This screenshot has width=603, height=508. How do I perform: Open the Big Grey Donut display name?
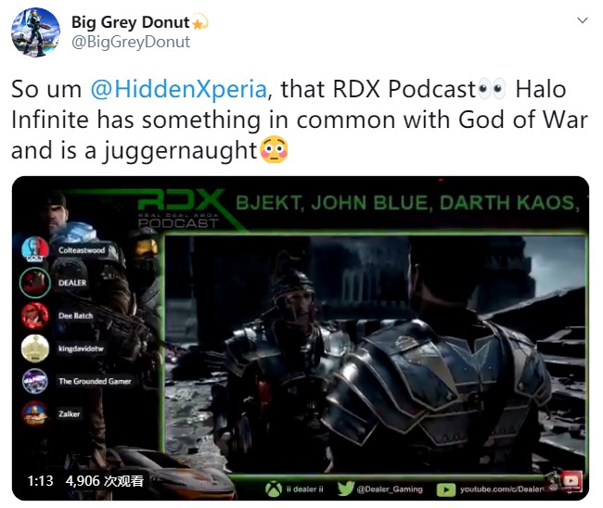pyautogui.click(x=131, y=22)
